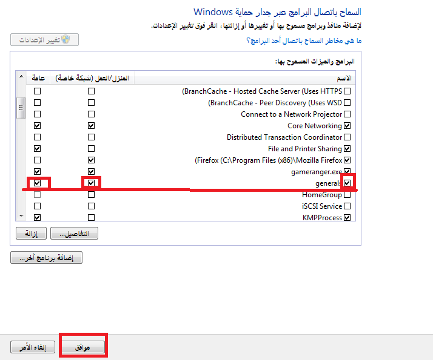Toggle private network checkbox for BranchCache Peer Discovery

(91, 102)
